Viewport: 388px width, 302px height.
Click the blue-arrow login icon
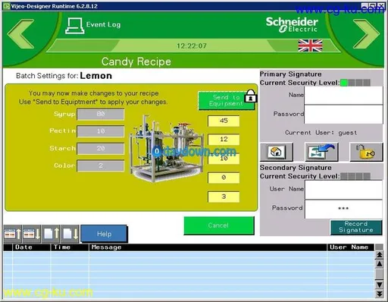coord(321,152)
